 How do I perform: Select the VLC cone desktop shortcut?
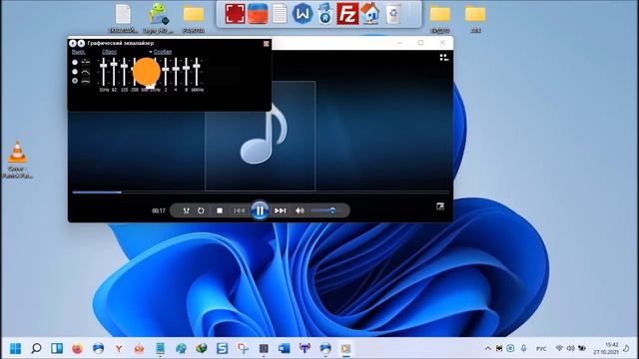click(x=17, y=160)
